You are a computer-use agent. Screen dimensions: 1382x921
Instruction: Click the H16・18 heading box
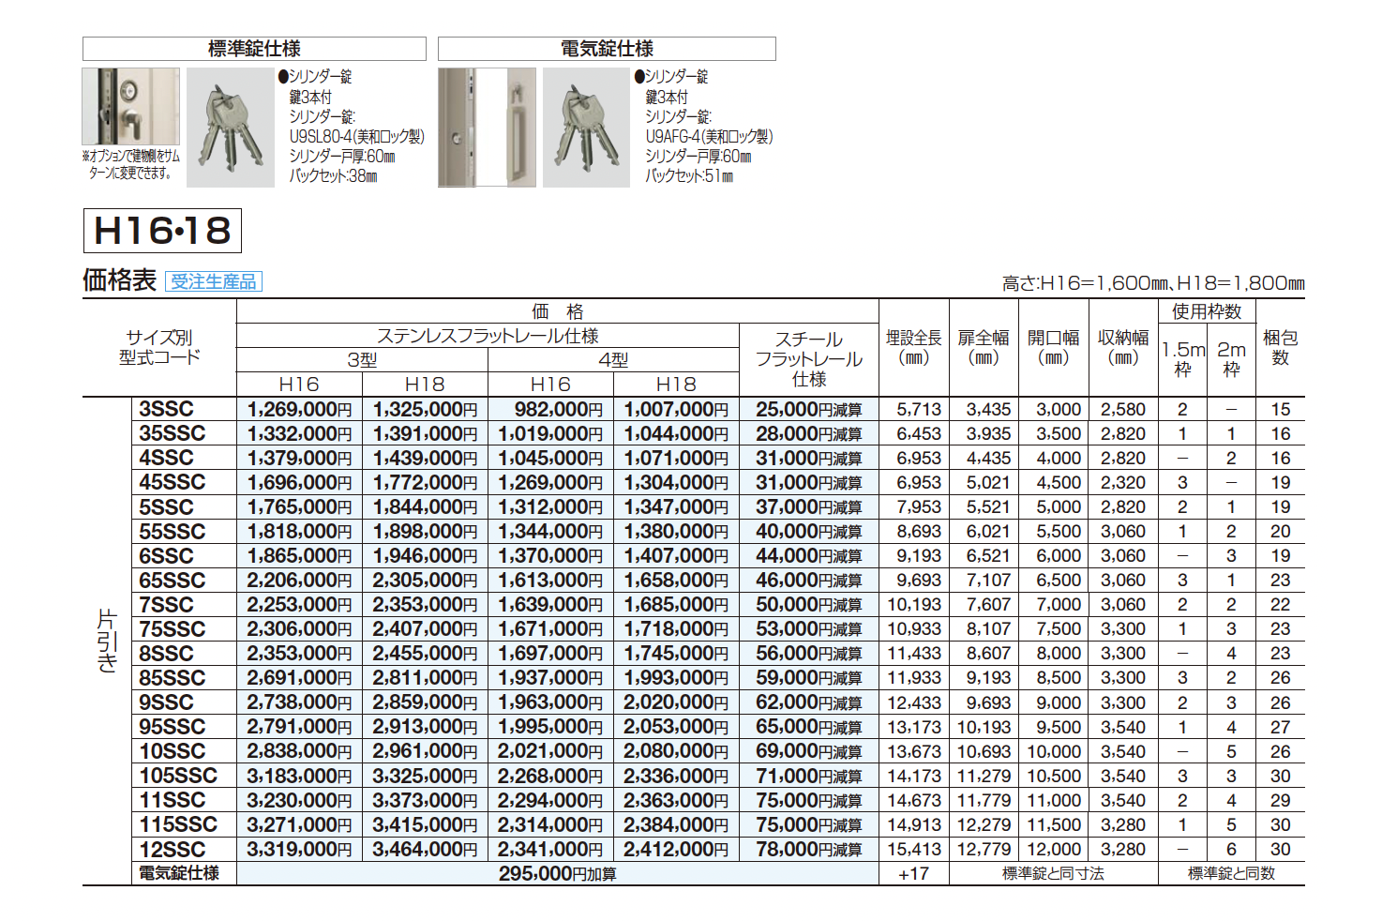162,231
